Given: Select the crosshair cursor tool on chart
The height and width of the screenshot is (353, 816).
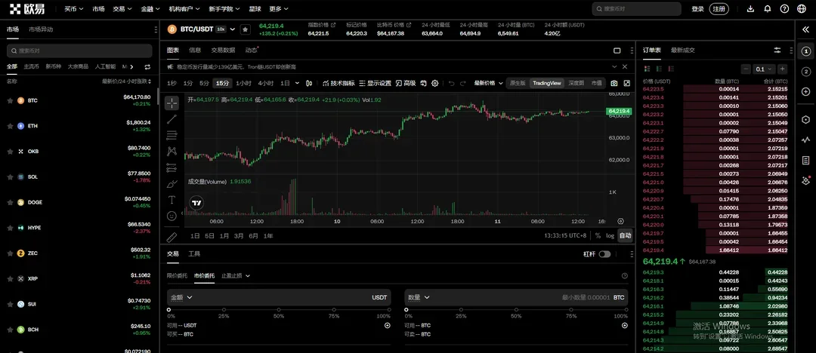Looking at the screenshot, I should click(172, 103).
